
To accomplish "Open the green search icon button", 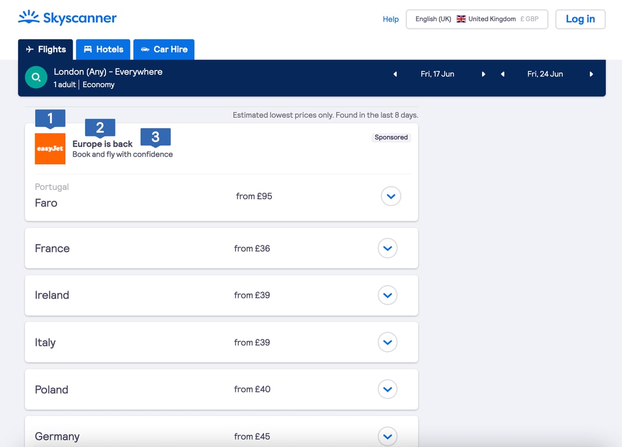I will click(36, 77).
